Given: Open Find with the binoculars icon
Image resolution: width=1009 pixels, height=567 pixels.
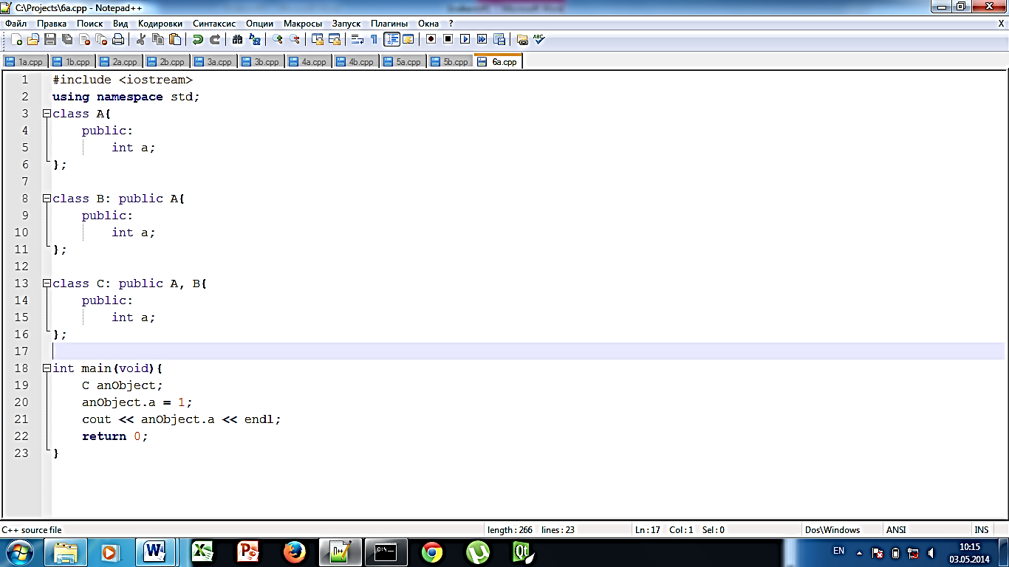Looking at the screenshot, I should click(238, 39).
